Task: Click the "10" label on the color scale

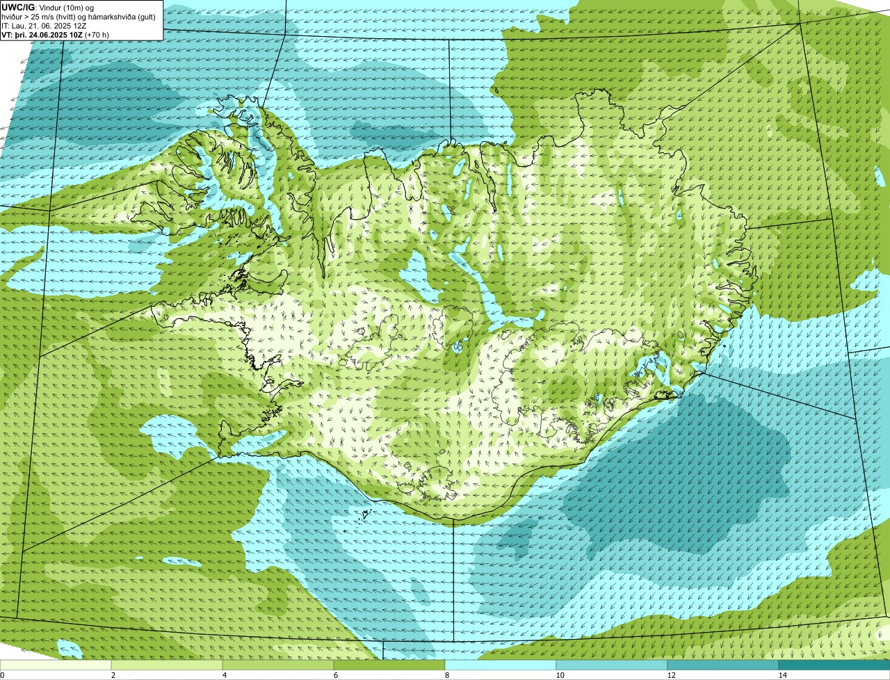Action: pyautogui.click(x=560, y=675)
